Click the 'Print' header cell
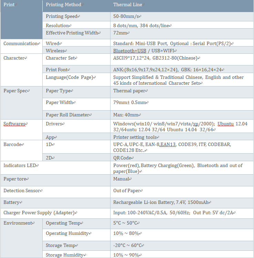This screenshot has height=258, width=254. click(x=21, y=20)
